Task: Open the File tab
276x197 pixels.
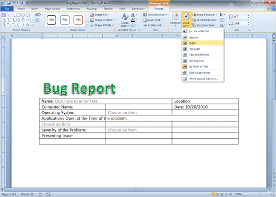Action: (x=7, y=8)
